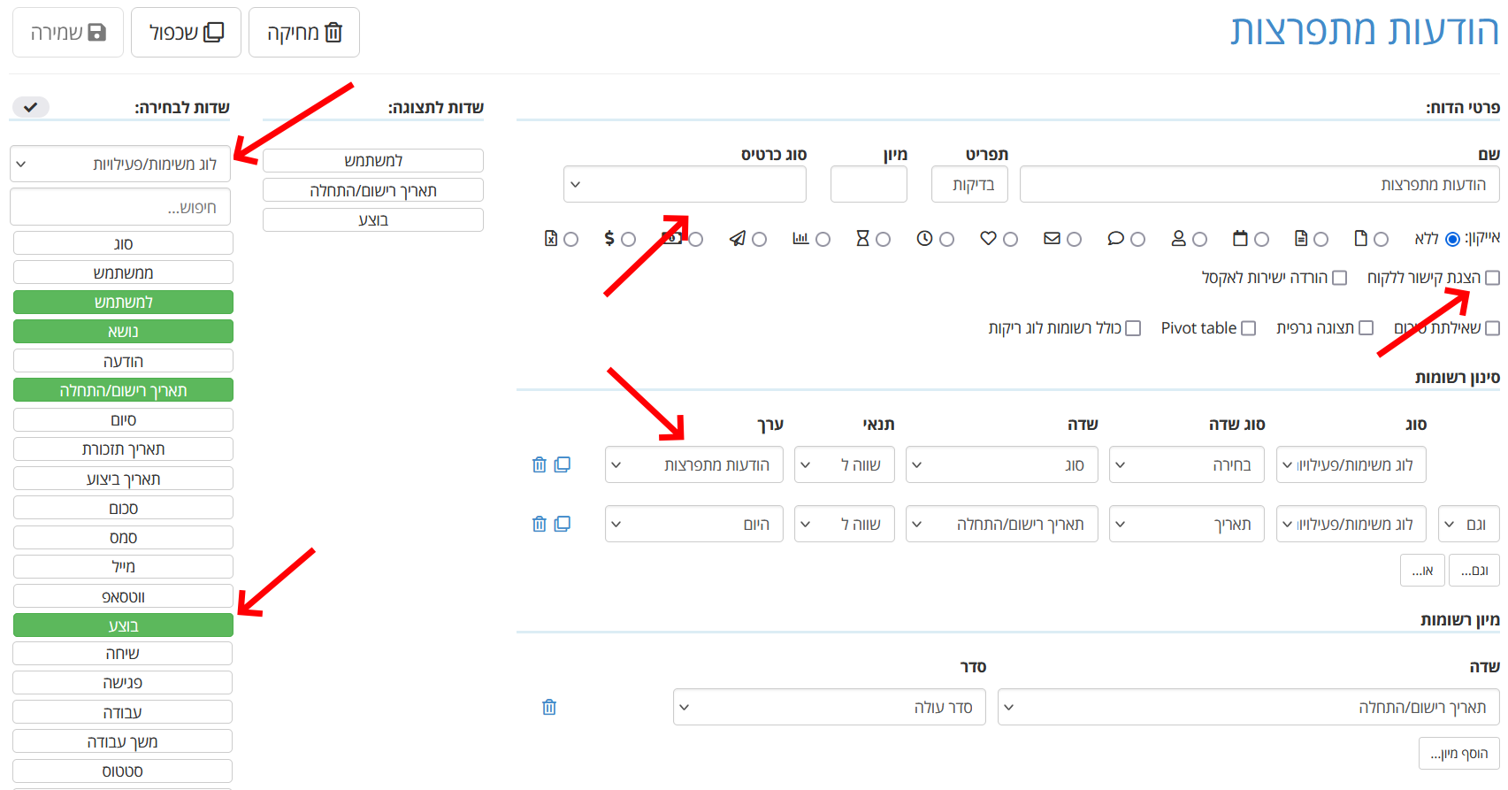Screen dimensions: 1508x790
Task: Add the תאריך תזכורת field
Action: (x=123, y=449)
